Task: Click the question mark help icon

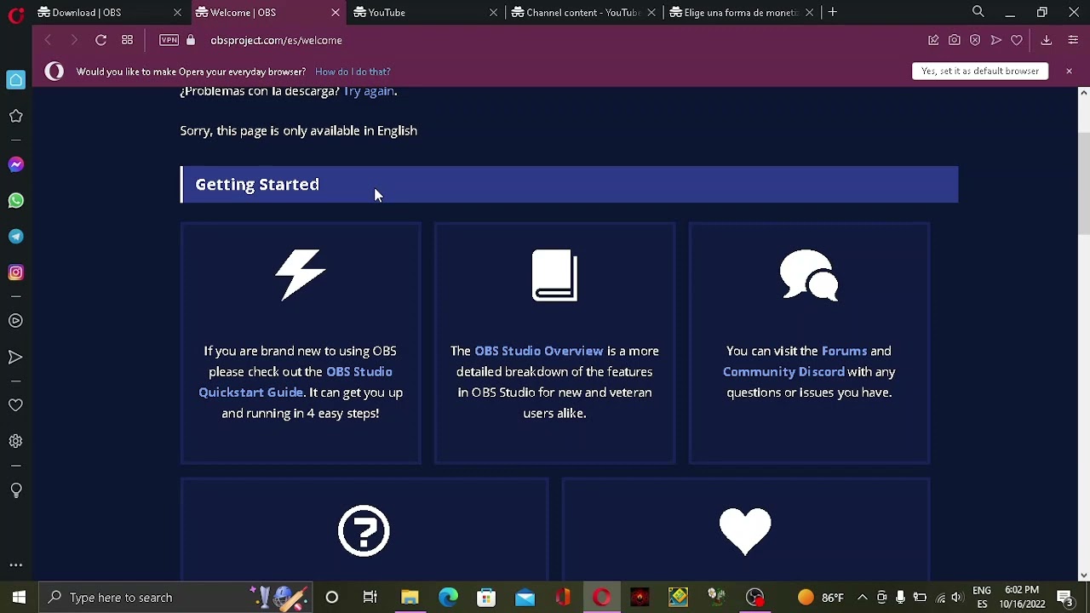Action: pos(364,531)
